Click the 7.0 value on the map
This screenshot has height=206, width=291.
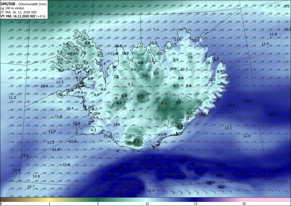pos(159,53)
